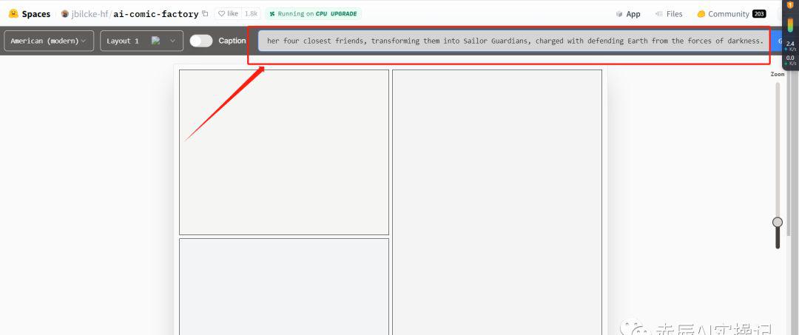Open the American (modern) style dropdown

pyautogui.click(x=49, y=41)
